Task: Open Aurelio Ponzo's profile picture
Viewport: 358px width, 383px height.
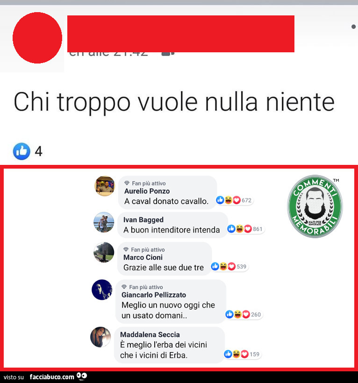Action: pyautogui.click(x=105, y=186)
